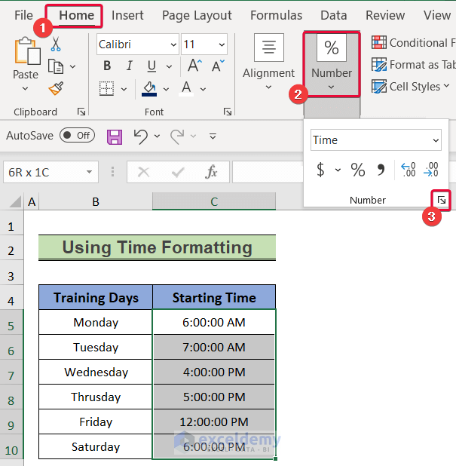This screenshot has height=466, width=456.
Task: Apply the Font Color A button
Action: [x=186, y=88]
